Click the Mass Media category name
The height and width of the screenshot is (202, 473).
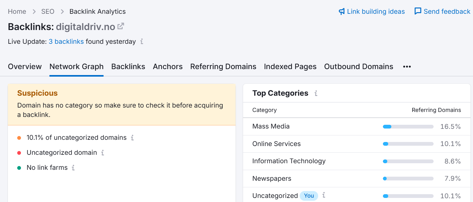click(x=271, y=126)
